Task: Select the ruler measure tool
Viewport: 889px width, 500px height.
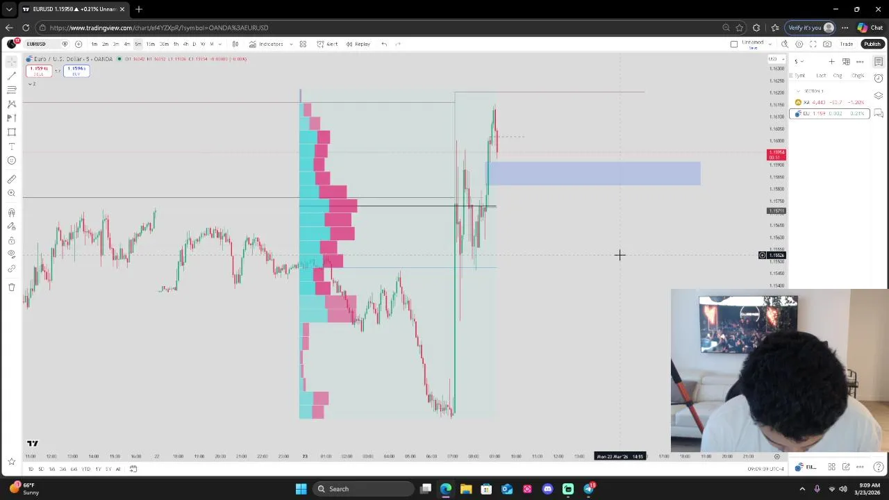Action: [x=12, y=179]
